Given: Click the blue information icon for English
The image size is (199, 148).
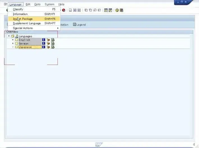Looking at the screenshot, I should tap(44, 40).
